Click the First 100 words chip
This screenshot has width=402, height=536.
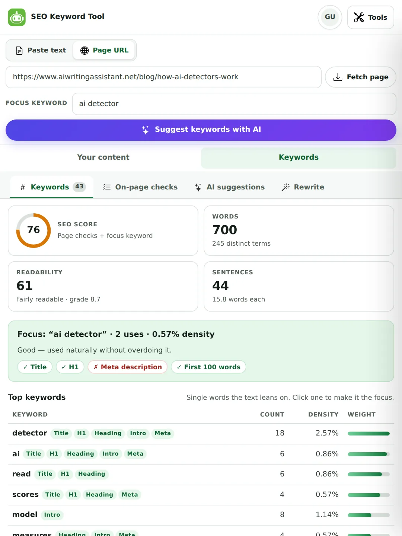208,367
